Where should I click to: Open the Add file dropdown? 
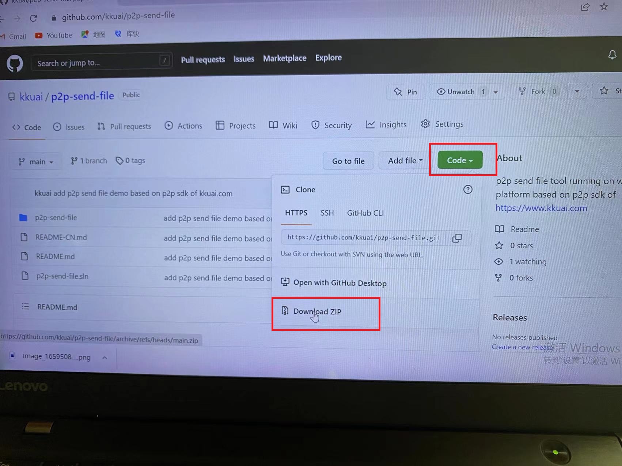[x=405, y=161]
